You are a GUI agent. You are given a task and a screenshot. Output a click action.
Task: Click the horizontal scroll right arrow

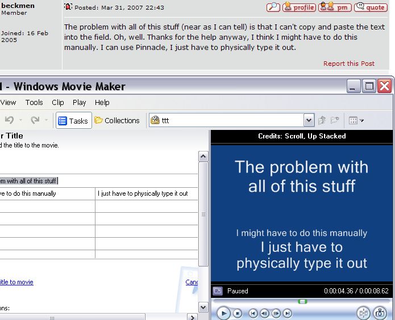[192, 317]
